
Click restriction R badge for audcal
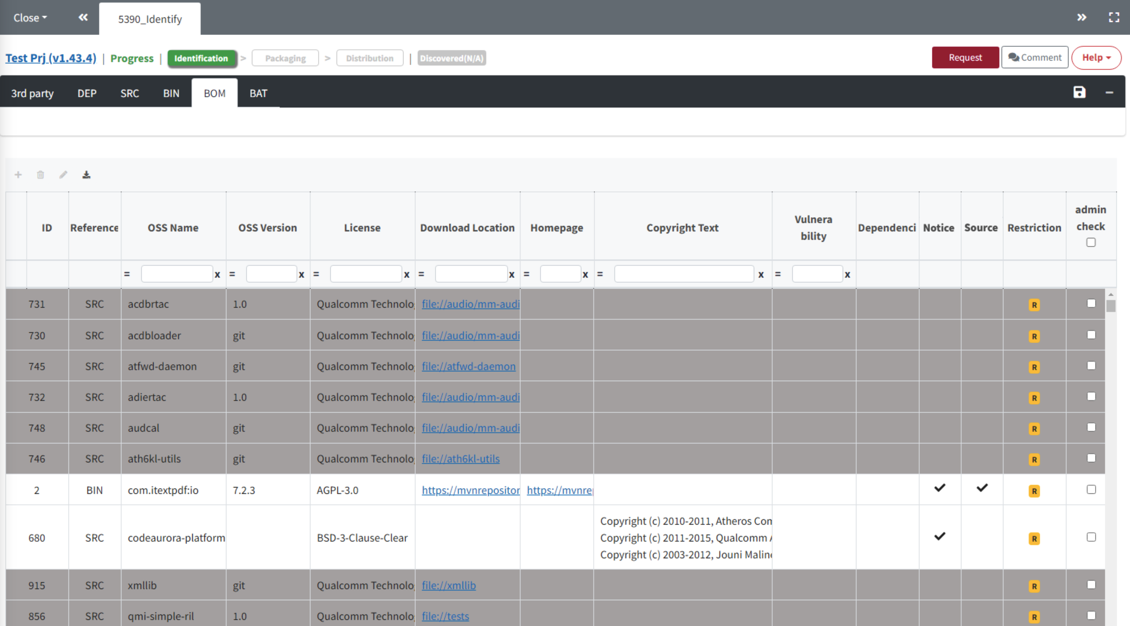point(1034,429)
